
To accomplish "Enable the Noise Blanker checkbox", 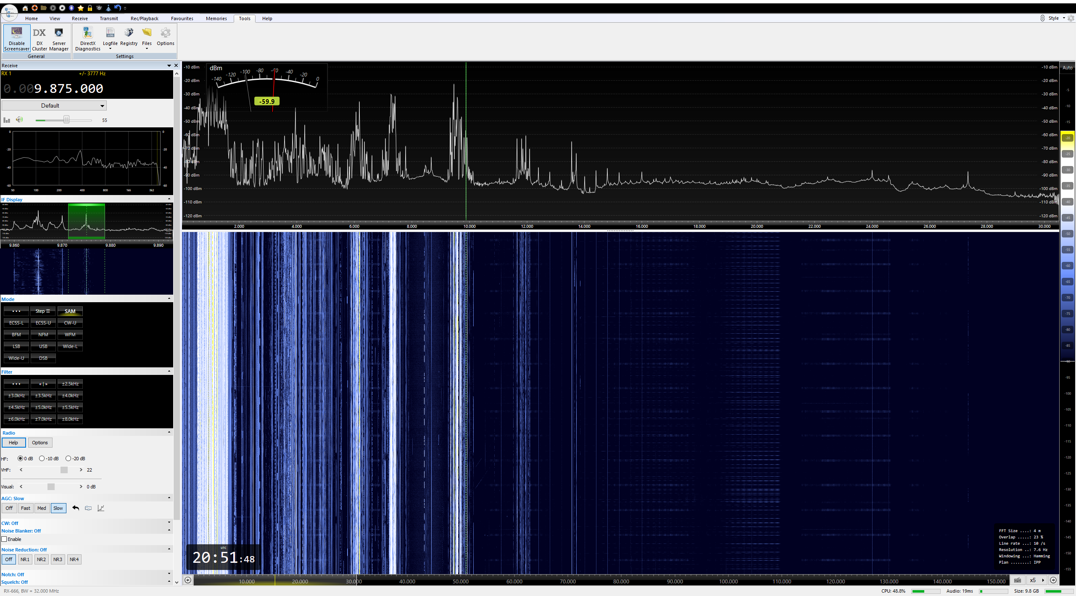I will (x=5, y=539).
